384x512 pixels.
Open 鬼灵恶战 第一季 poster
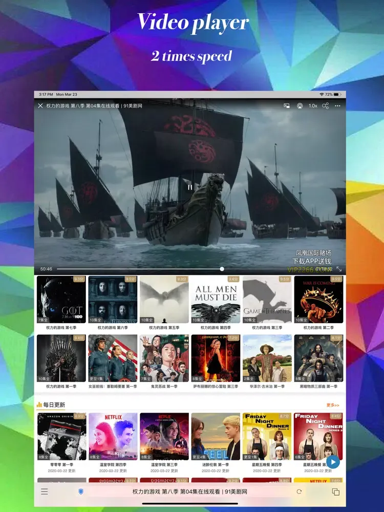click(x=164, y=358)
